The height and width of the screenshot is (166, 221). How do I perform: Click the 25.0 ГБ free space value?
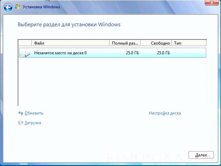[x=163, y=53]
